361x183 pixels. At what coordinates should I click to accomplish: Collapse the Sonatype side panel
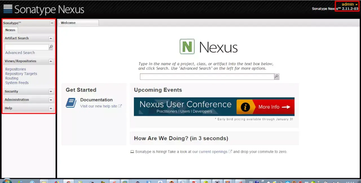point(52,23)
